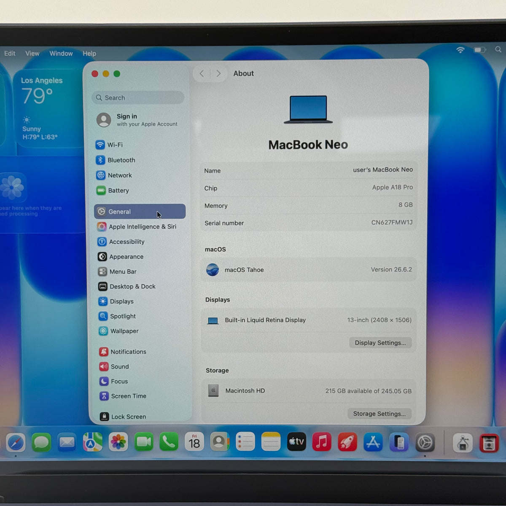Click the macOS Tahoe version row
Viewport: 506px width, 506px height.
tap(309, 269)
